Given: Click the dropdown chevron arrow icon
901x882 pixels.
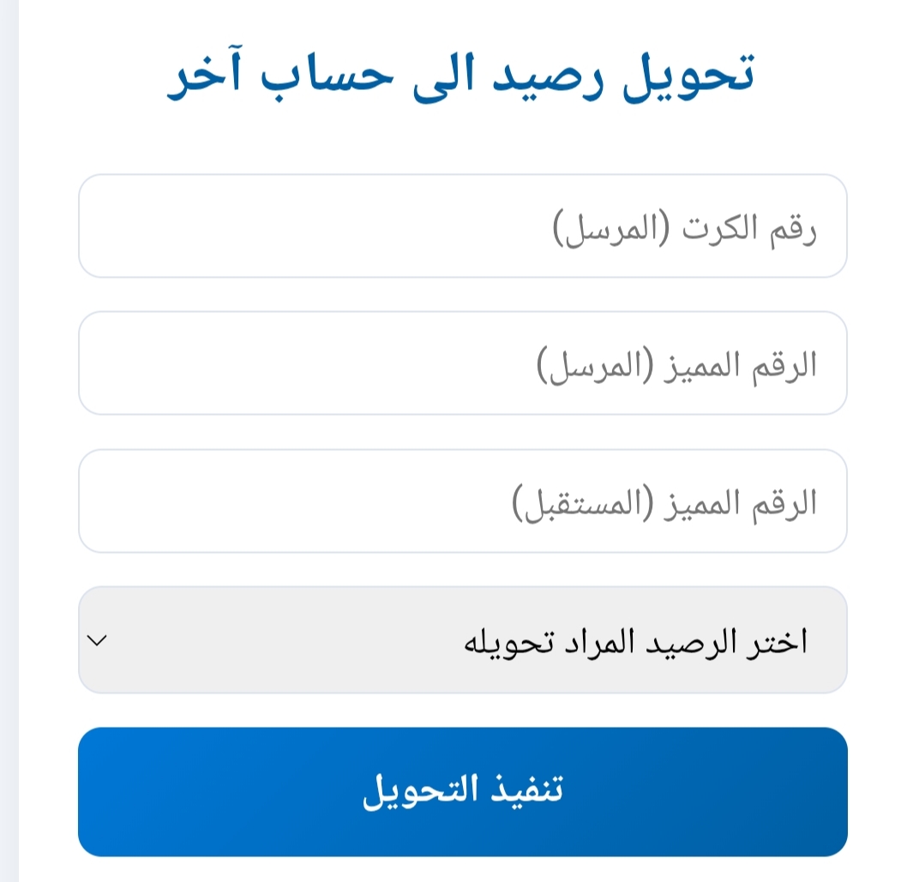Looking at the screenshot, I should (x=98, y=640).
